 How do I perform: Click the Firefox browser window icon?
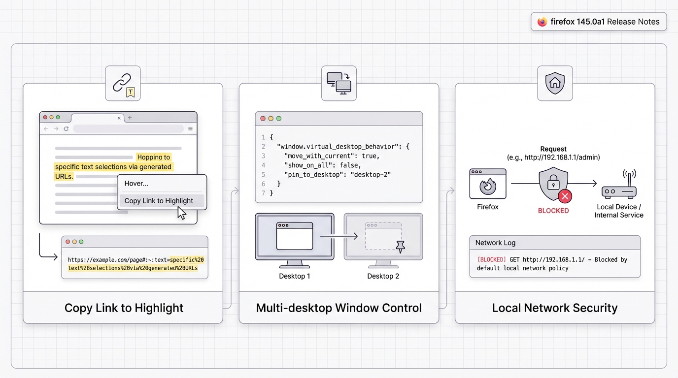coord(487,184)
